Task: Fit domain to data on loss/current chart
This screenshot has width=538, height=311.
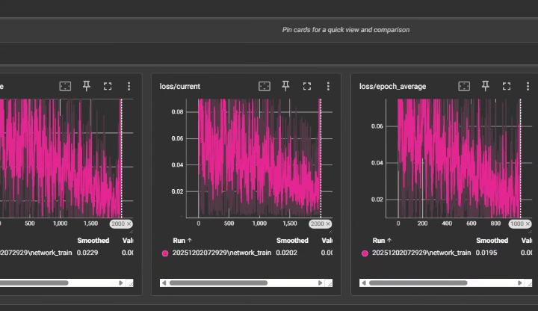Action: [264, 87]
